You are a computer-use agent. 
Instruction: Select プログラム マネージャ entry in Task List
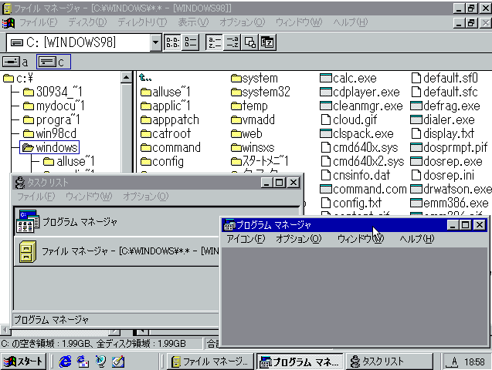(x=117, y=222)
